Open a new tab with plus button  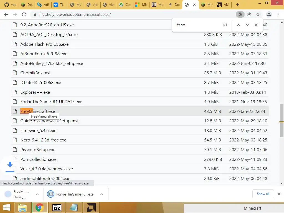[x=238, y=5]
